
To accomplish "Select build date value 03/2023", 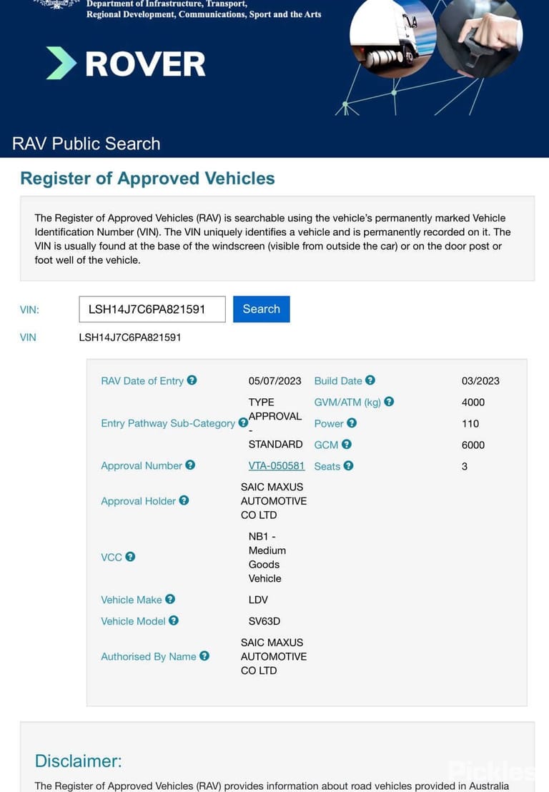I will point(480,381).
